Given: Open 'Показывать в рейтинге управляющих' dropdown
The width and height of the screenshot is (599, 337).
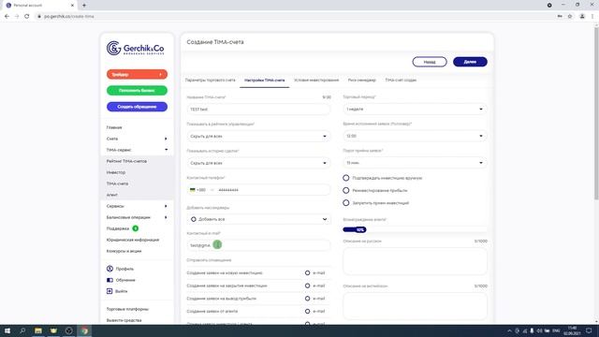Looking at the screenshot, I should [258, 136].
